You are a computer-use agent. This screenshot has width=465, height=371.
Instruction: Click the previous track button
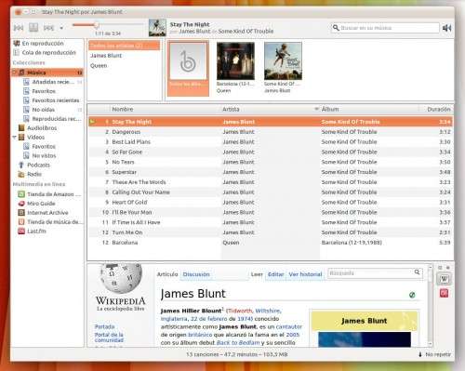[x=19, y=28]
